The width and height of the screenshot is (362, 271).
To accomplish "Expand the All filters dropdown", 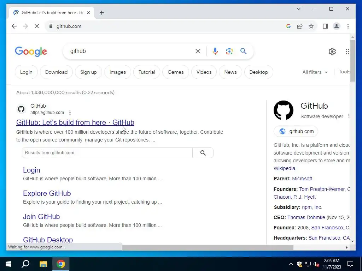I will pyautogui.click(x=315, y=72).
